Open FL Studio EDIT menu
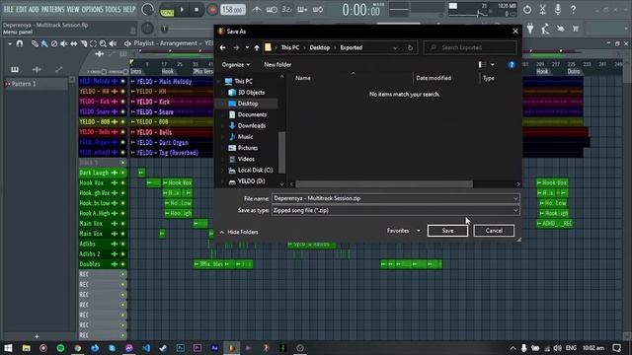632x355 pixels. click(22, 9)
